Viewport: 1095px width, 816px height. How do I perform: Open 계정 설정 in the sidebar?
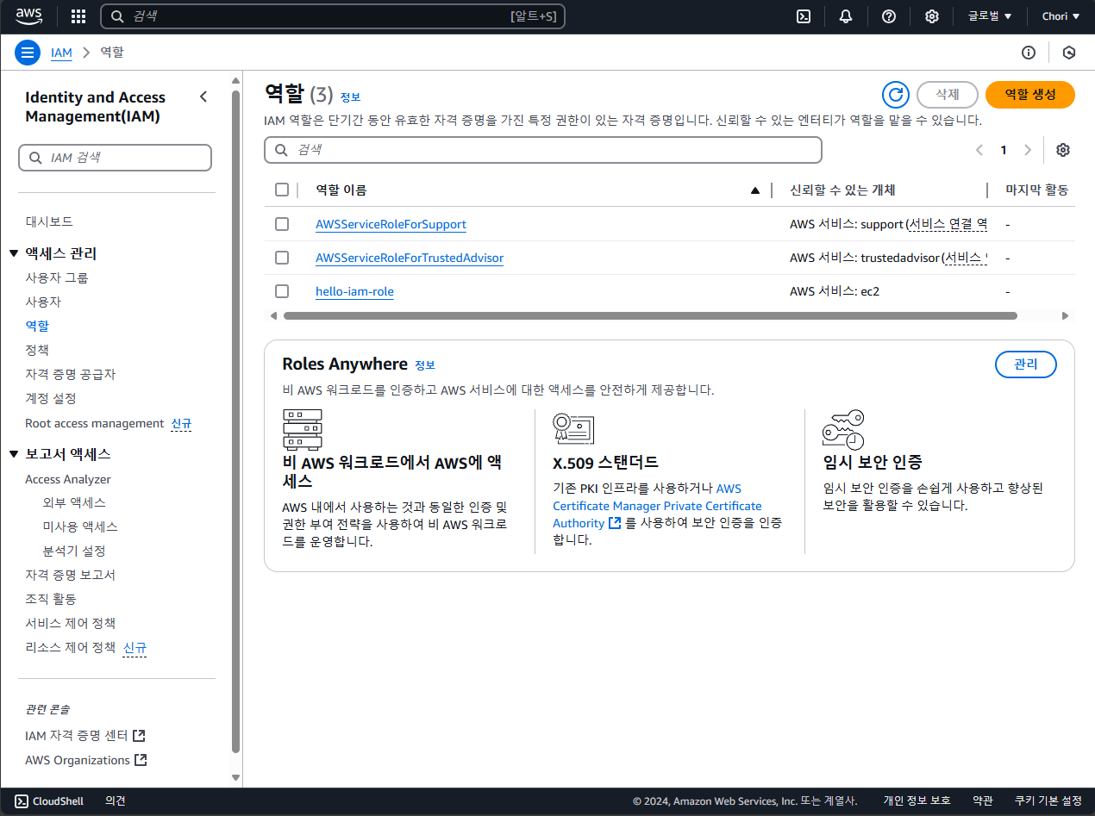[51, 398]
